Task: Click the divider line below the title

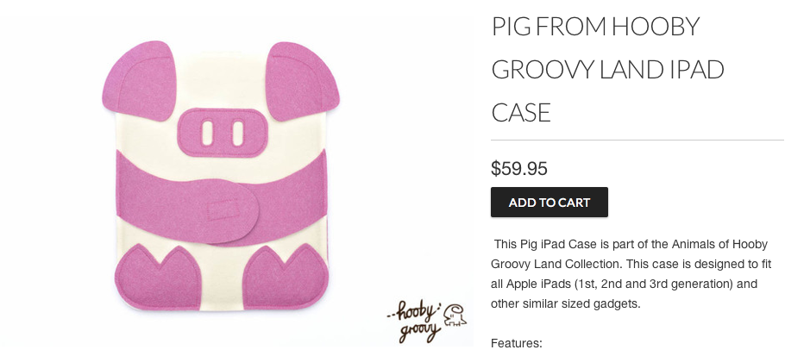Action: (637, 140)
